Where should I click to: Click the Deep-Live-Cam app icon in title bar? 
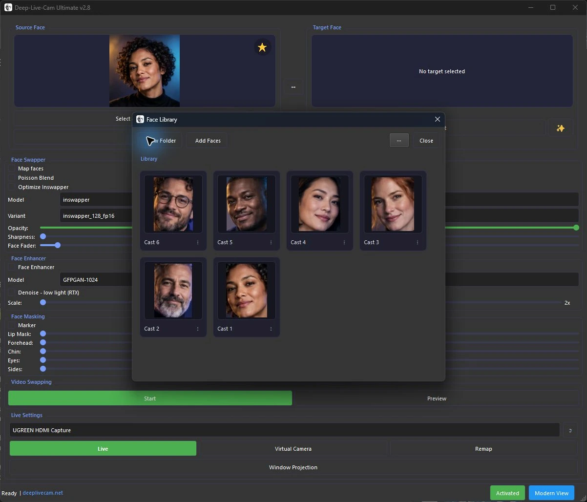[x=8, y=7]
